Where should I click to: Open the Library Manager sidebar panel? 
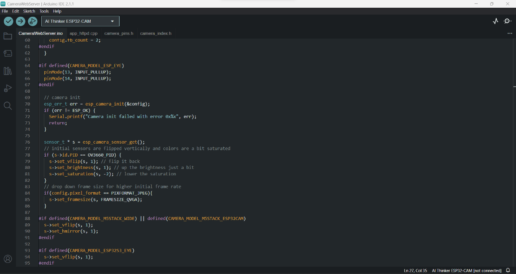[8, 71]
